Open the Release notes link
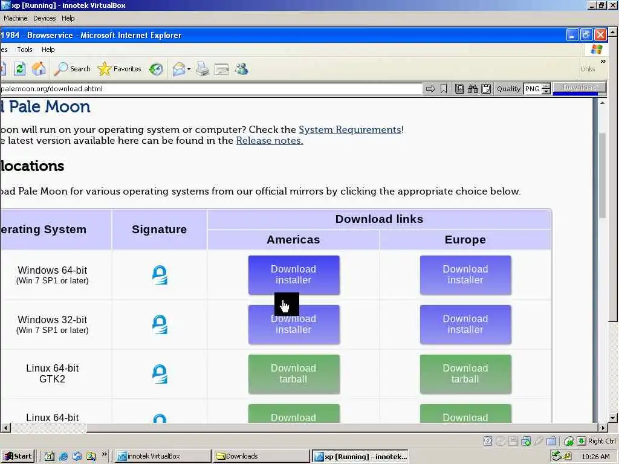 [x=270, y=140]
